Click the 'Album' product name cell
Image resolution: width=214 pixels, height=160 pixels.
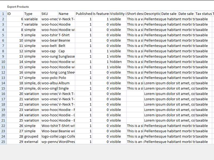pos(66,83)
